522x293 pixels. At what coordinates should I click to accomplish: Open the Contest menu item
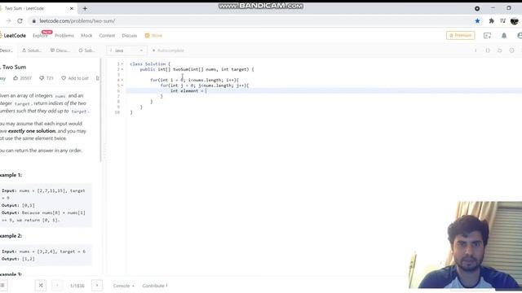tap(107, 36)
